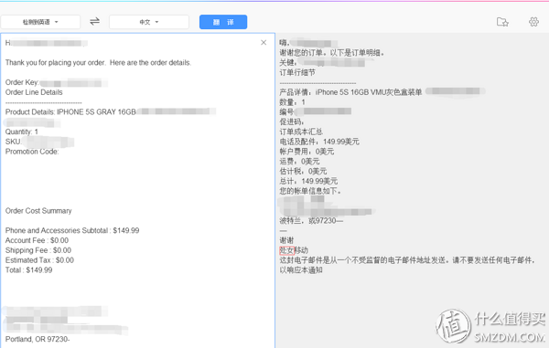The height and width of the screenshot is (348, 549).
Task: Click the translated line 订单行细节
Action: tap(297, 72)
